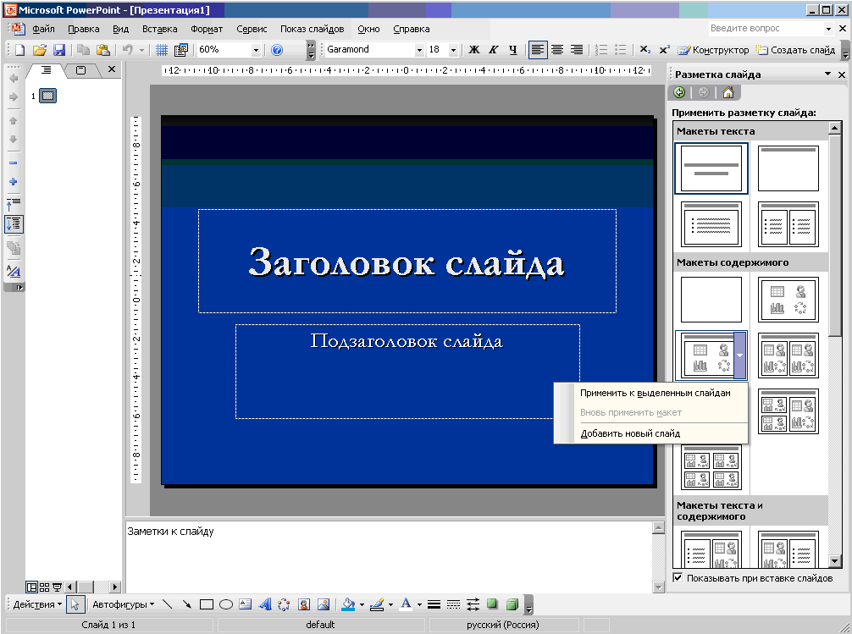Open the Вставка menu
Screen dimensions: 852x634
pos(160,29)
